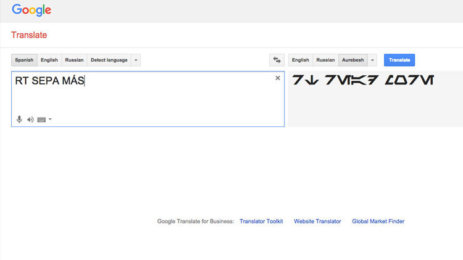Screen dimensions: 463x260
Task: Choose Detect language option
Action: pos(109,60)
